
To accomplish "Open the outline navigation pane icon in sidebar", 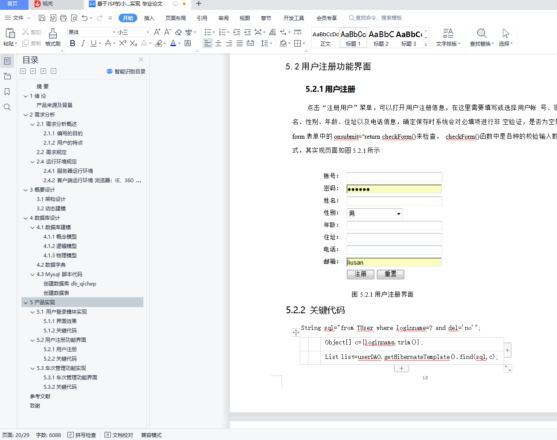I will pyautogui.click(x=7, y=61).
